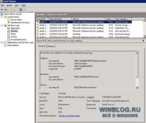Select Applications and Services Logs
The image size is (146, 123).
(x=20, y=42)
